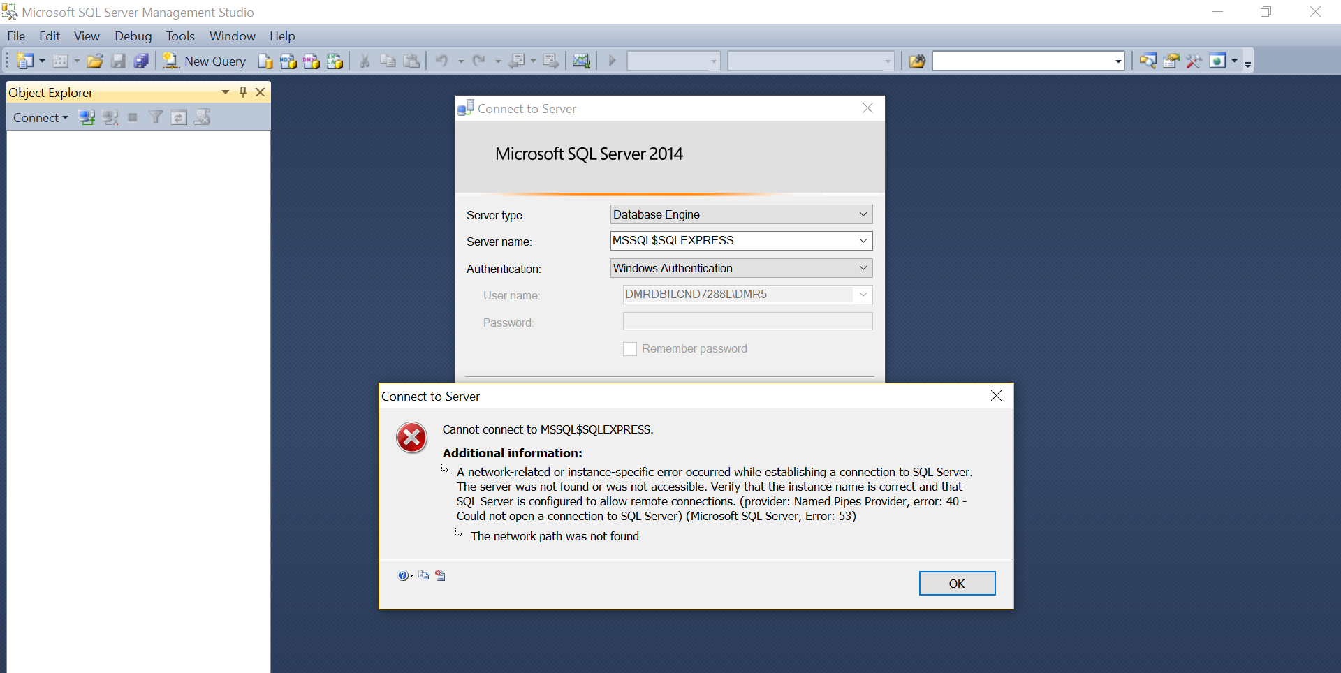Click the Web Browser globe icon

[x=1217, y=61]
